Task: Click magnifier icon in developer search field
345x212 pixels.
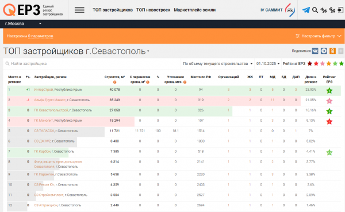Action: tap(7, 64)
